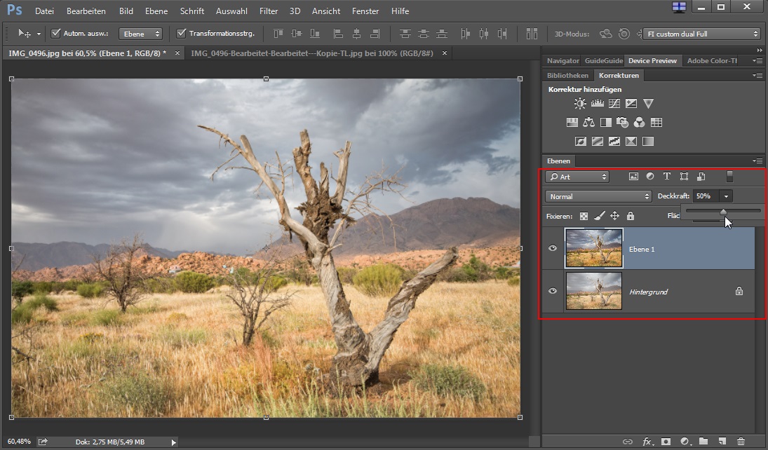
Task: Toggle filter for shape layers
Action: [685, 176]
